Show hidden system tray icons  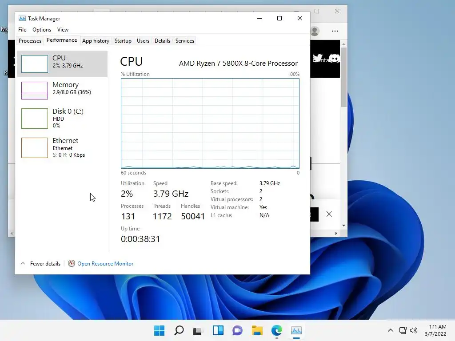click(x=391, y=330)
